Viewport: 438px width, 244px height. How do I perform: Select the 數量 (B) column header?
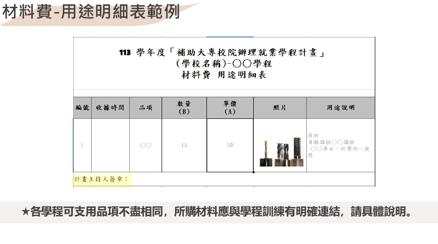pyautogui.click(x=184, y=108)
